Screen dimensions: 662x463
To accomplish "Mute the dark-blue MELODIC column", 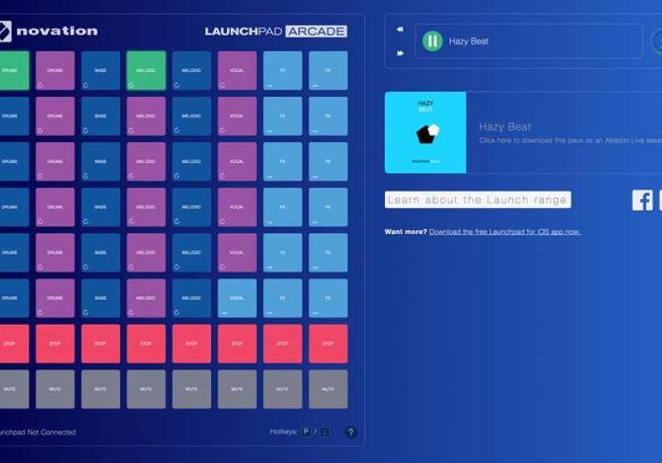I will point(192,389).
